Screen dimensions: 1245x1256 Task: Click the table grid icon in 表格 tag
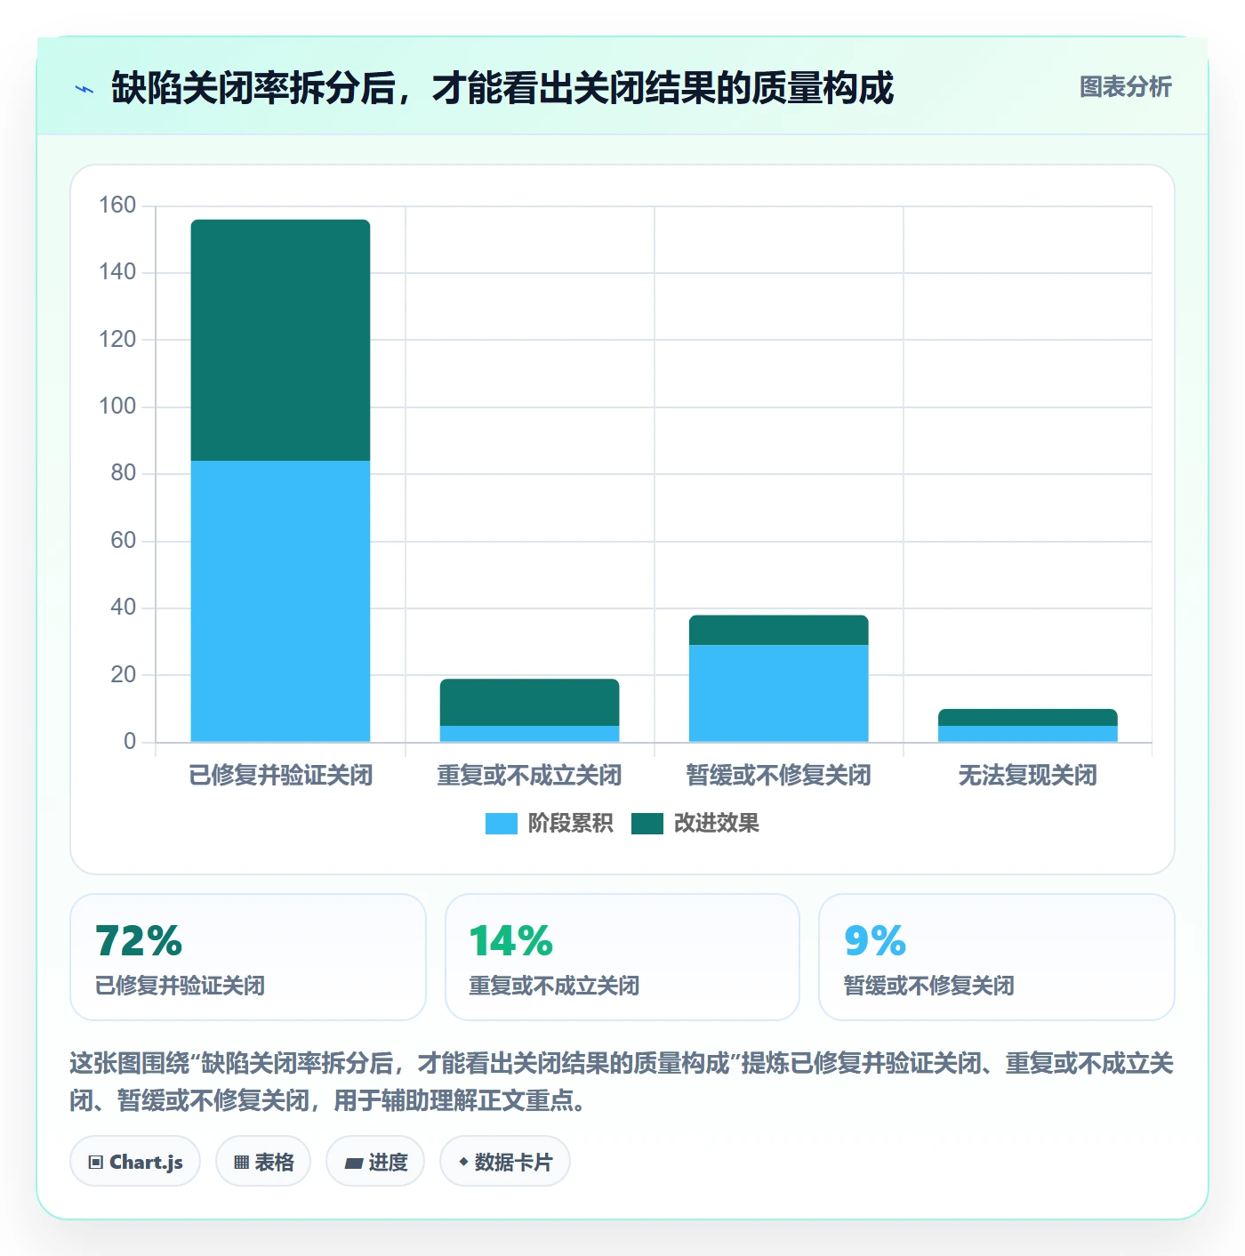(241, 1163)
